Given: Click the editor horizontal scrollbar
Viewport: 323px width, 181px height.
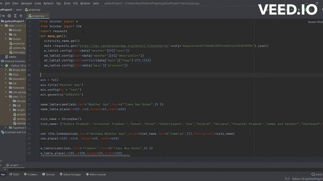Looking at the screenshot, I should [85, 156].
